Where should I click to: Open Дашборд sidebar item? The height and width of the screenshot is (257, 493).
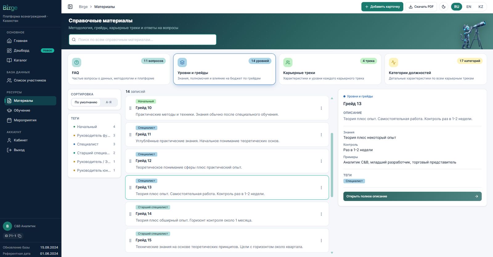tap(31, 51)
